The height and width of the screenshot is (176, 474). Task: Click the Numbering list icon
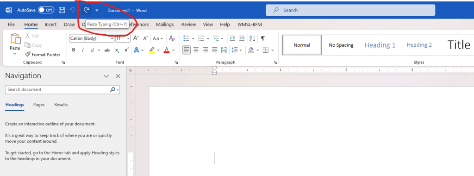(x=201, y=38)
